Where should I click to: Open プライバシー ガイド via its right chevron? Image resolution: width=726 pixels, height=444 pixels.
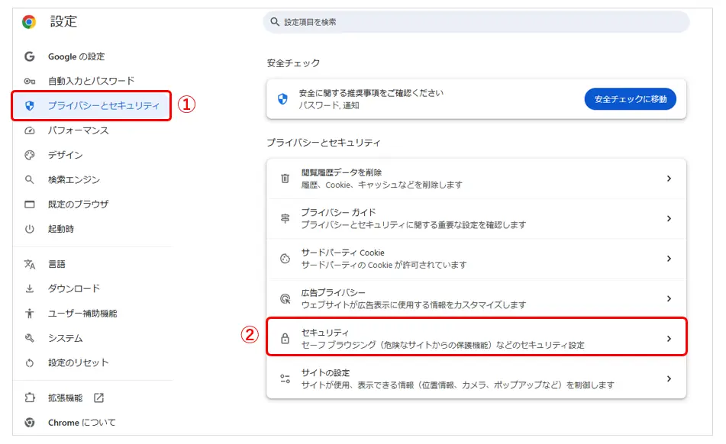tap(669, 219)
